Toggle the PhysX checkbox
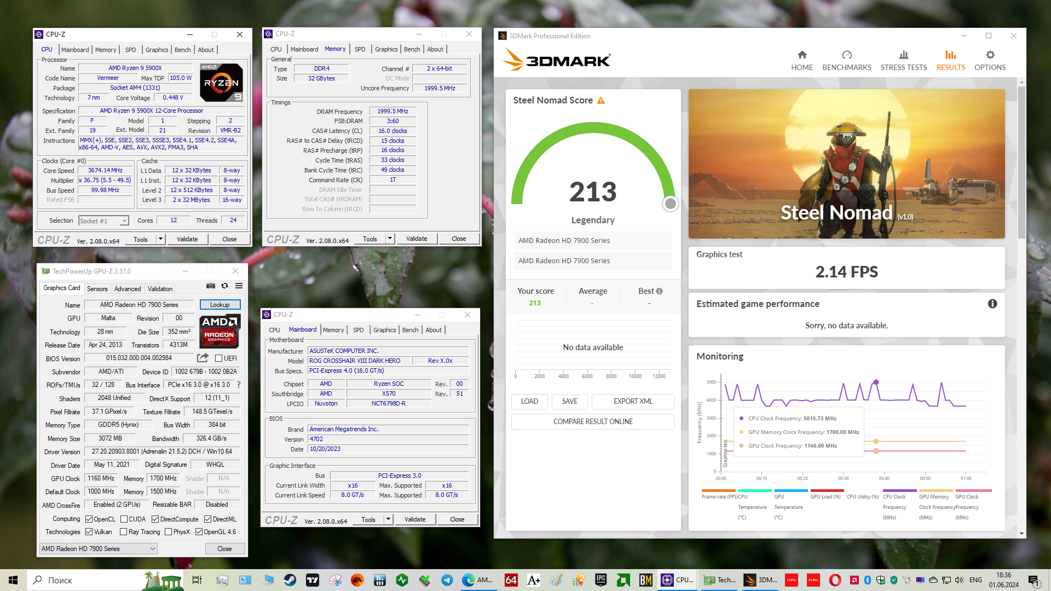This screenshot has height=591, width=1051. point(169,532)
